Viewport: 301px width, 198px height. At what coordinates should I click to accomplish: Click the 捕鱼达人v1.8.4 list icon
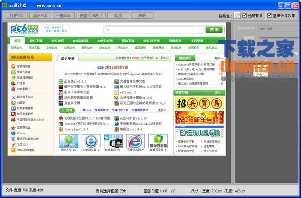point(117,129)
